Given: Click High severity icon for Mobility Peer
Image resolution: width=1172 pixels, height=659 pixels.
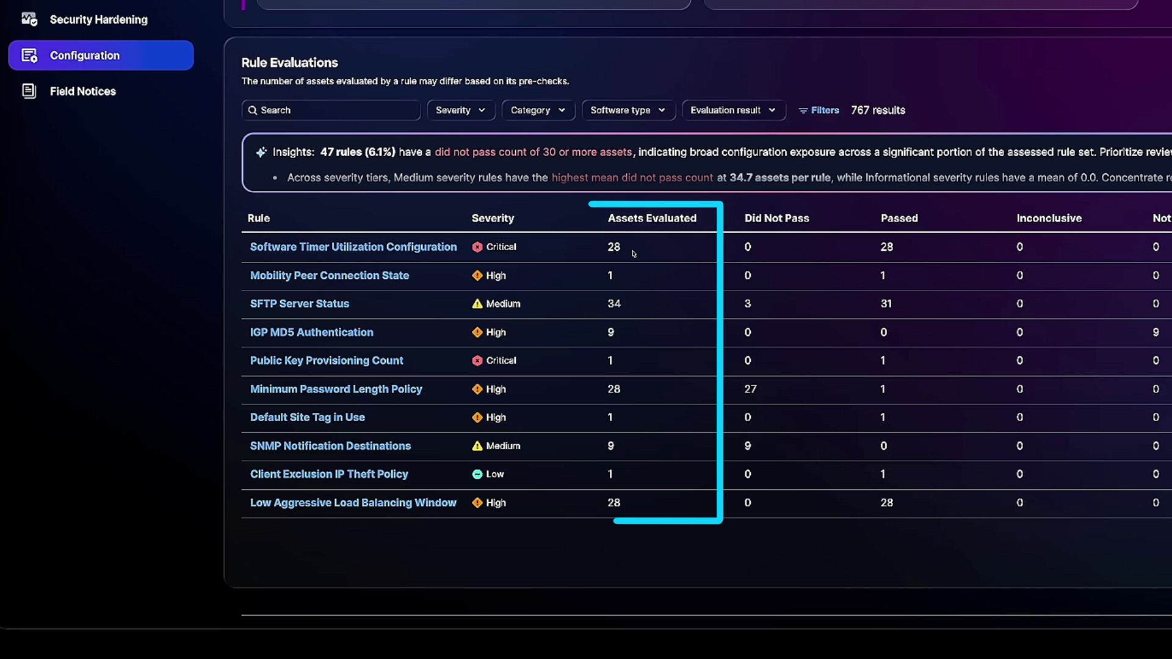Looking at the screenshot, I should click(477, 276).
